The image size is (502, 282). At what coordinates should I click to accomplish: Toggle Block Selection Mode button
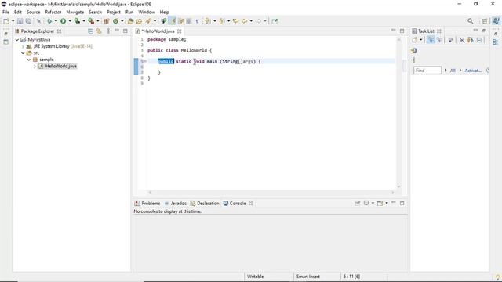pyautogui.click(x=189, y=21)
